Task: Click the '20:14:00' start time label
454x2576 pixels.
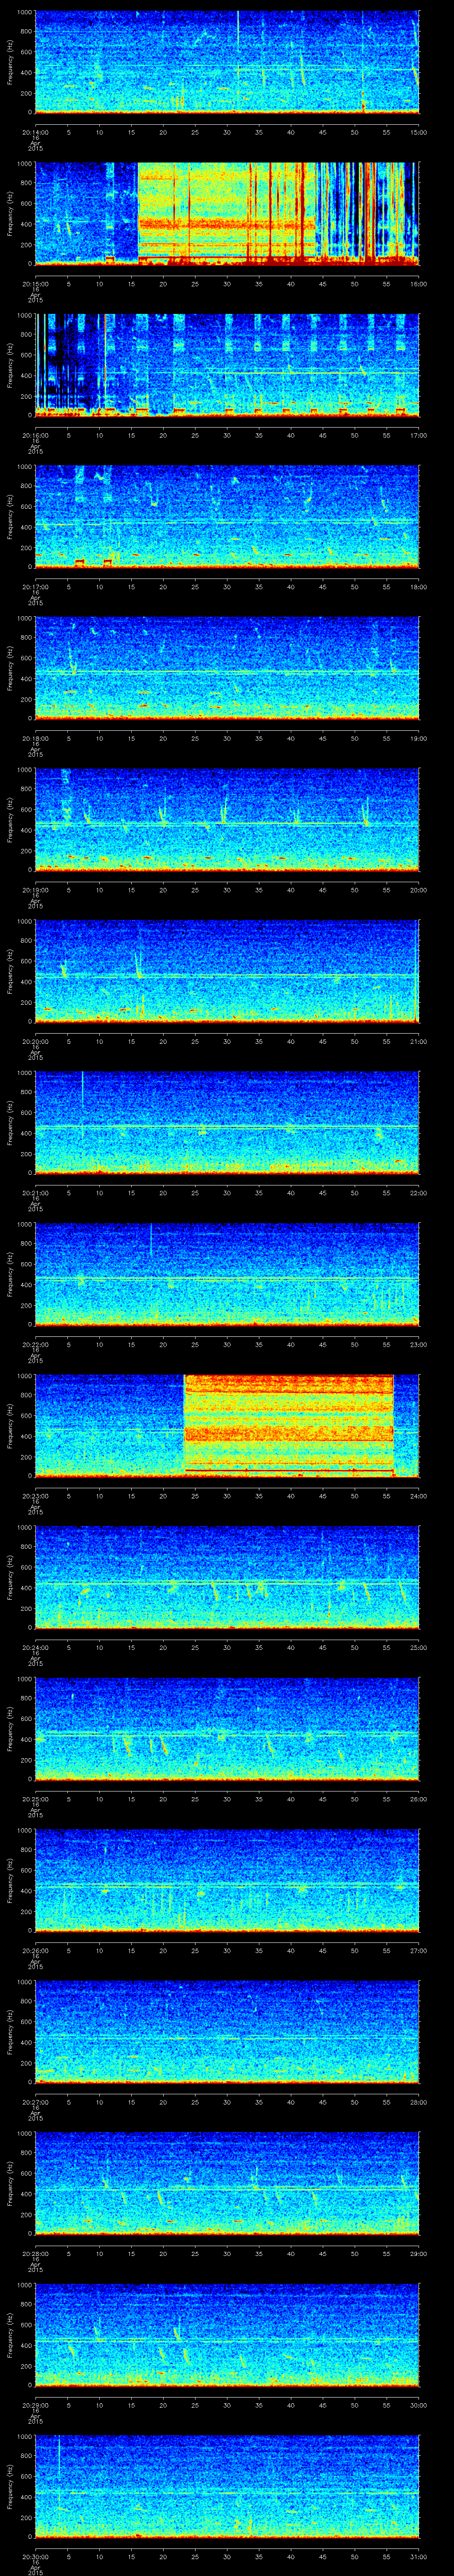Action: click(35, 132)
